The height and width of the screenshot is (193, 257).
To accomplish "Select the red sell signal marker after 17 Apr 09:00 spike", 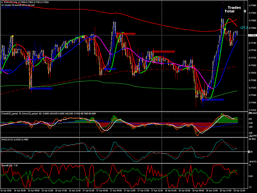I will [126, 34].
